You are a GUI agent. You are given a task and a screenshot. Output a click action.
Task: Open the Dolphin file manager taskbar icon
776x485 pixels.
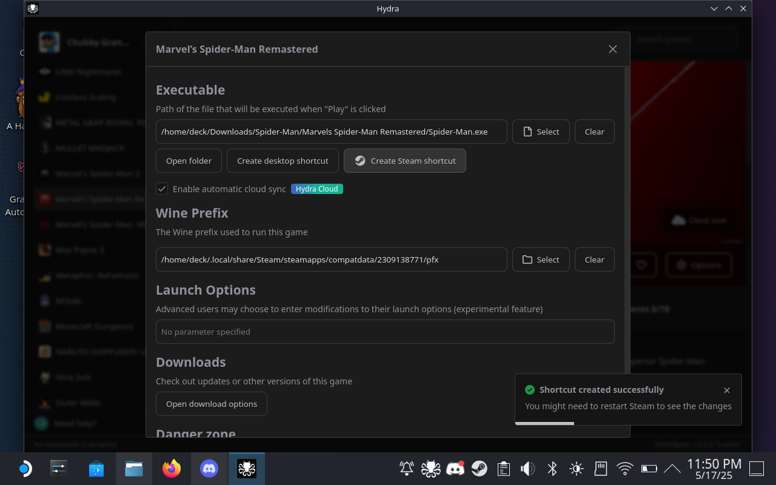click(x=134, y=469)
